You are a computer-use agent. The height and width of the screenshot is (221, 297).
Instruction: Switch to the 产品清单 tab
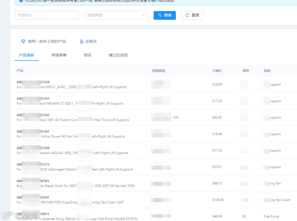tap(26, 55)
